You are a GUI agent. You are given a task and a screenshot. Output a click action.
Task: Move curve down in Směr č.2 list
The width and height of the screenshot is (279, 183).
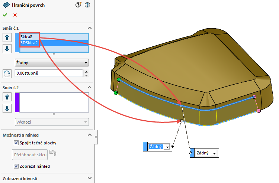tap(7, 108)
